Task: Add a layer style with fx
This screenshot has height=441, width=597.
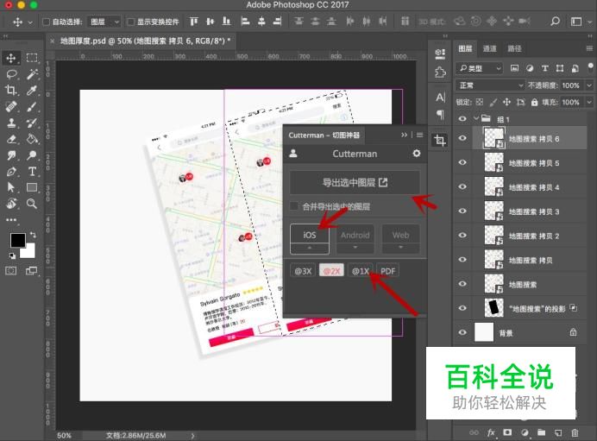Action: point(491,432)
